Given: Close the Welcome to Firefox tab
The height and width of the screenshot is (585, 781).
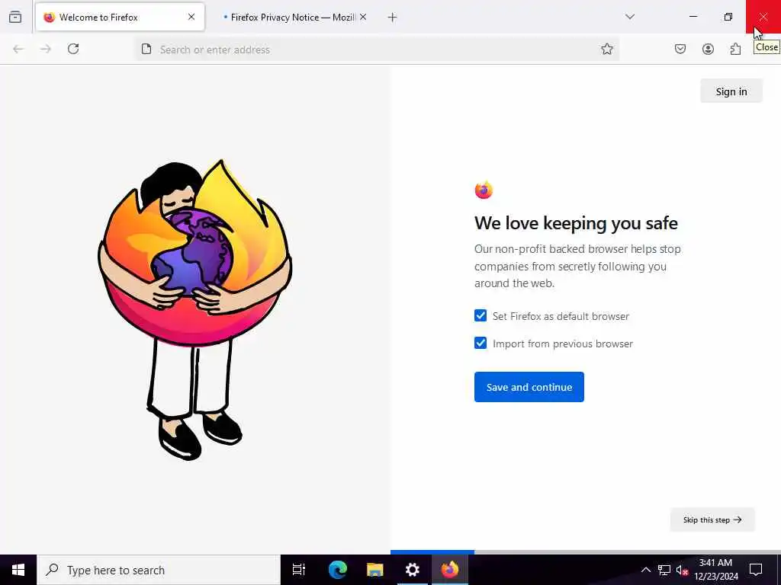Looking at the screenshot, I should pos(191,17).
